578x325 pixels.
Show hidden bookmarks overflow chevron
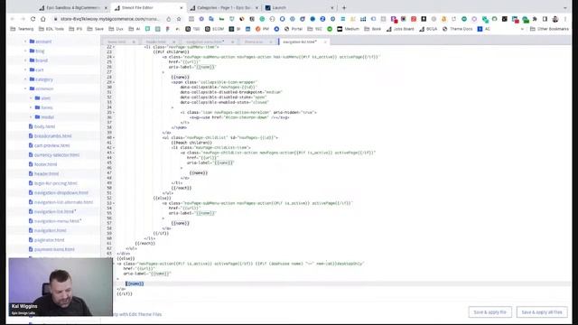pos(522,29)
